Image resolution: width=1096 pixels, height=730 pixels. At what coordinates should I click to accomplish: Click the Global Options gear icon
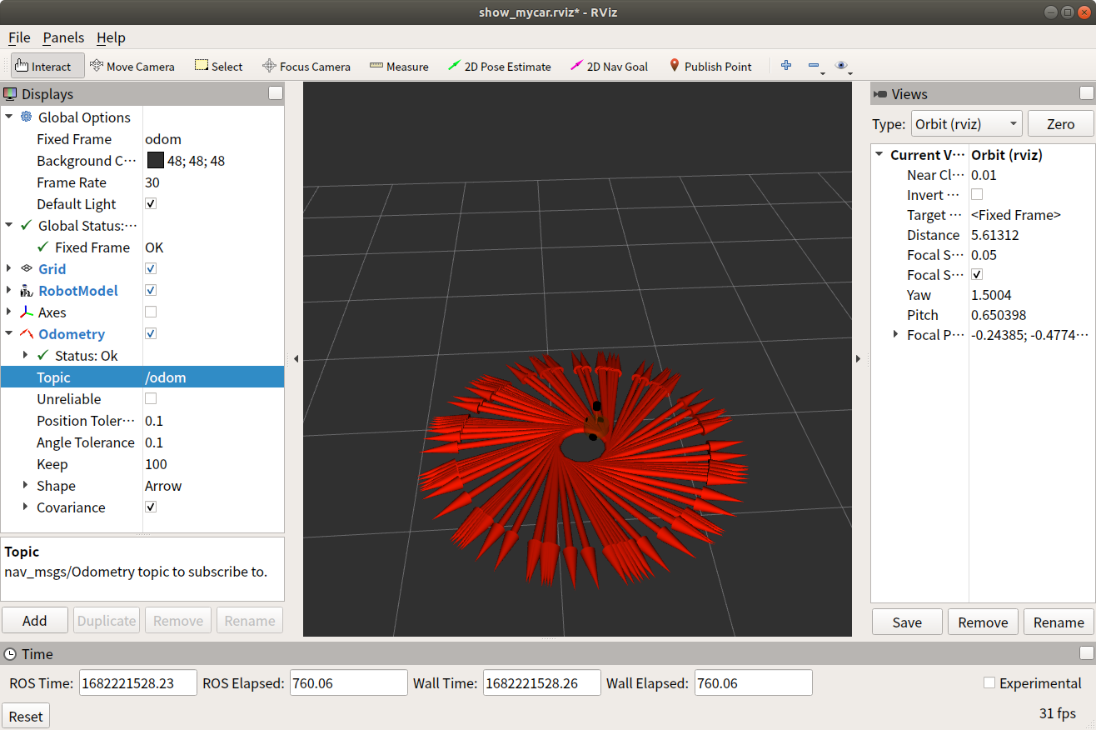click(x=26, y=117)
